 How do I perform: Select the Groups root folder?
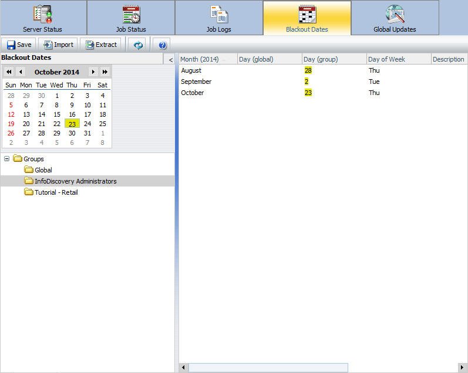pyautogui.click(x=29, y=158)
